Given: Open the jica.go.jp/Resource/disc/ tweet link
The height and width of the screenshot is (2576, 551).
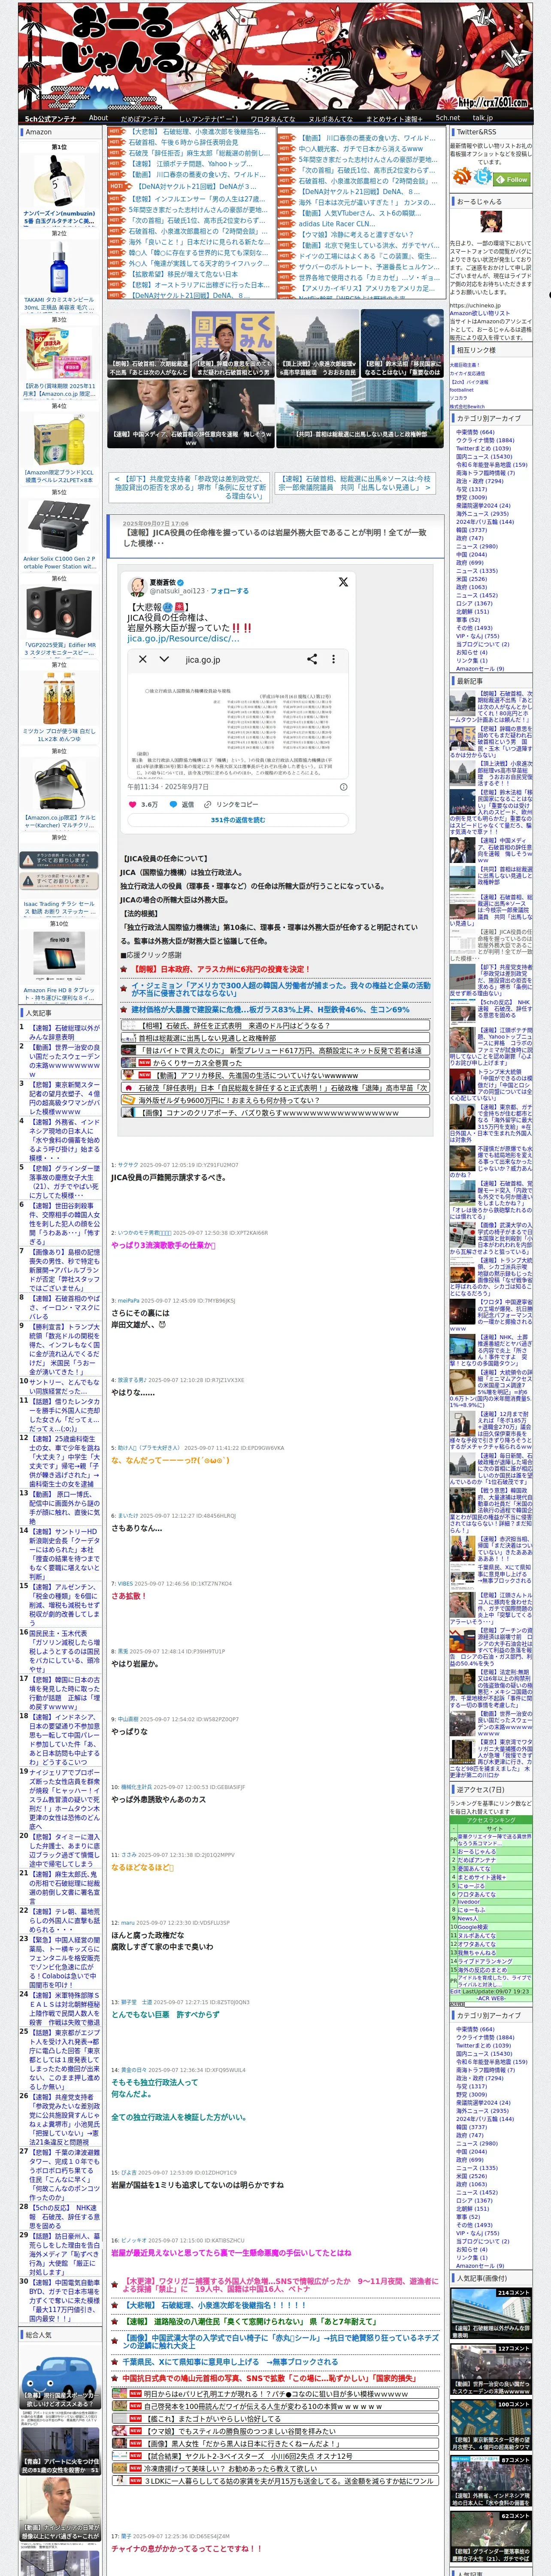Looking at the screenshot, I should point(183,638).
